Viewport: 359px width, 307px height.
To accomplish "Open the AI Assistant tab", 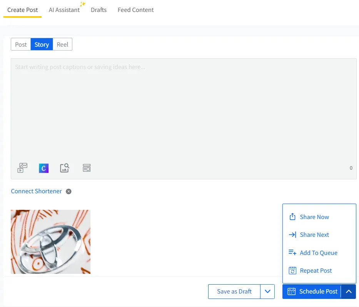I will point(64,10).
